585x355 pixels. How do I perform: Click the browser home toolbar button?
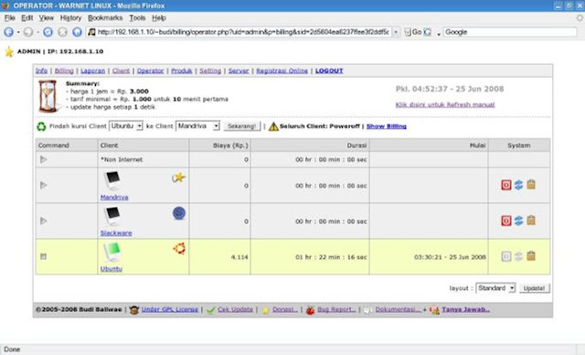pos(77,32)
